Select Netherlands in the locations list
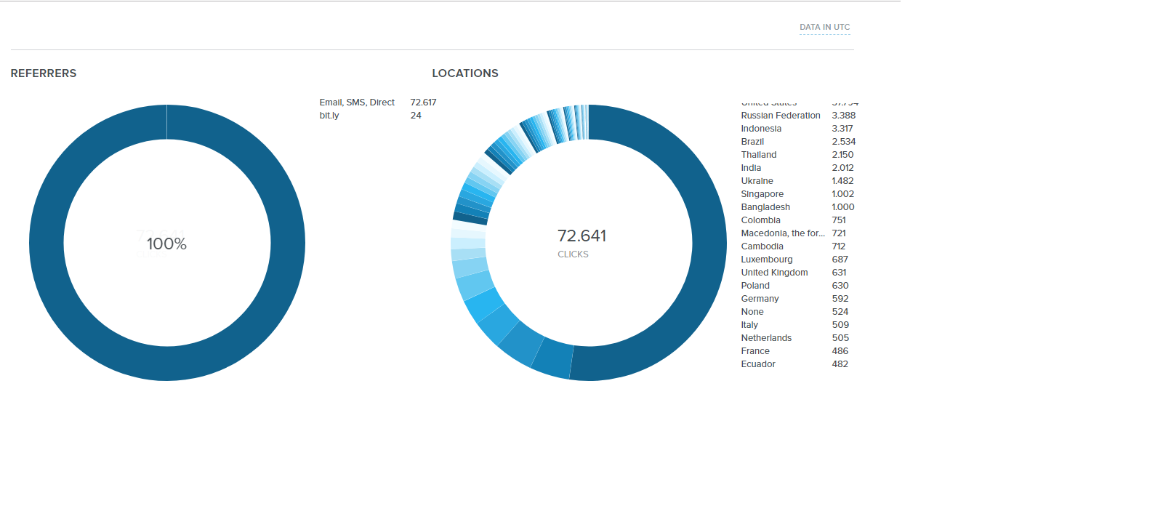Screen dimensions: 1163x506 click(766, 338)
